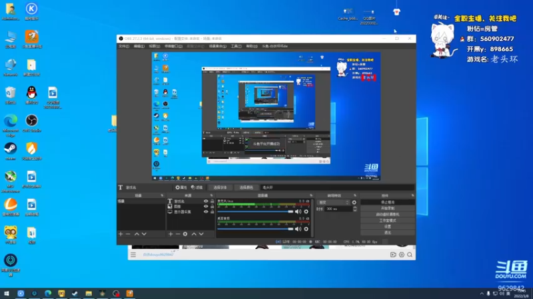Toggle lock on text source
Screen dimensions: 533x299
pos(212,201)
